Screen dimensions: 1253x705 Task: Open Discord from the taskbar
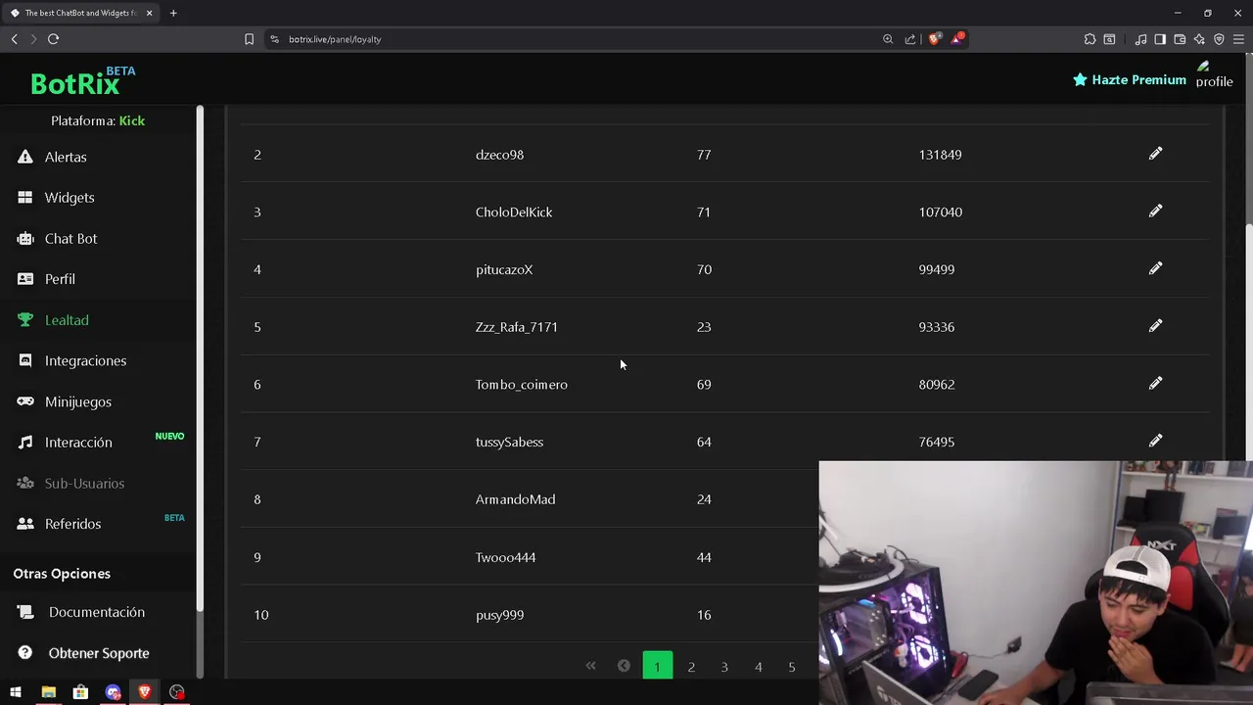113,692
